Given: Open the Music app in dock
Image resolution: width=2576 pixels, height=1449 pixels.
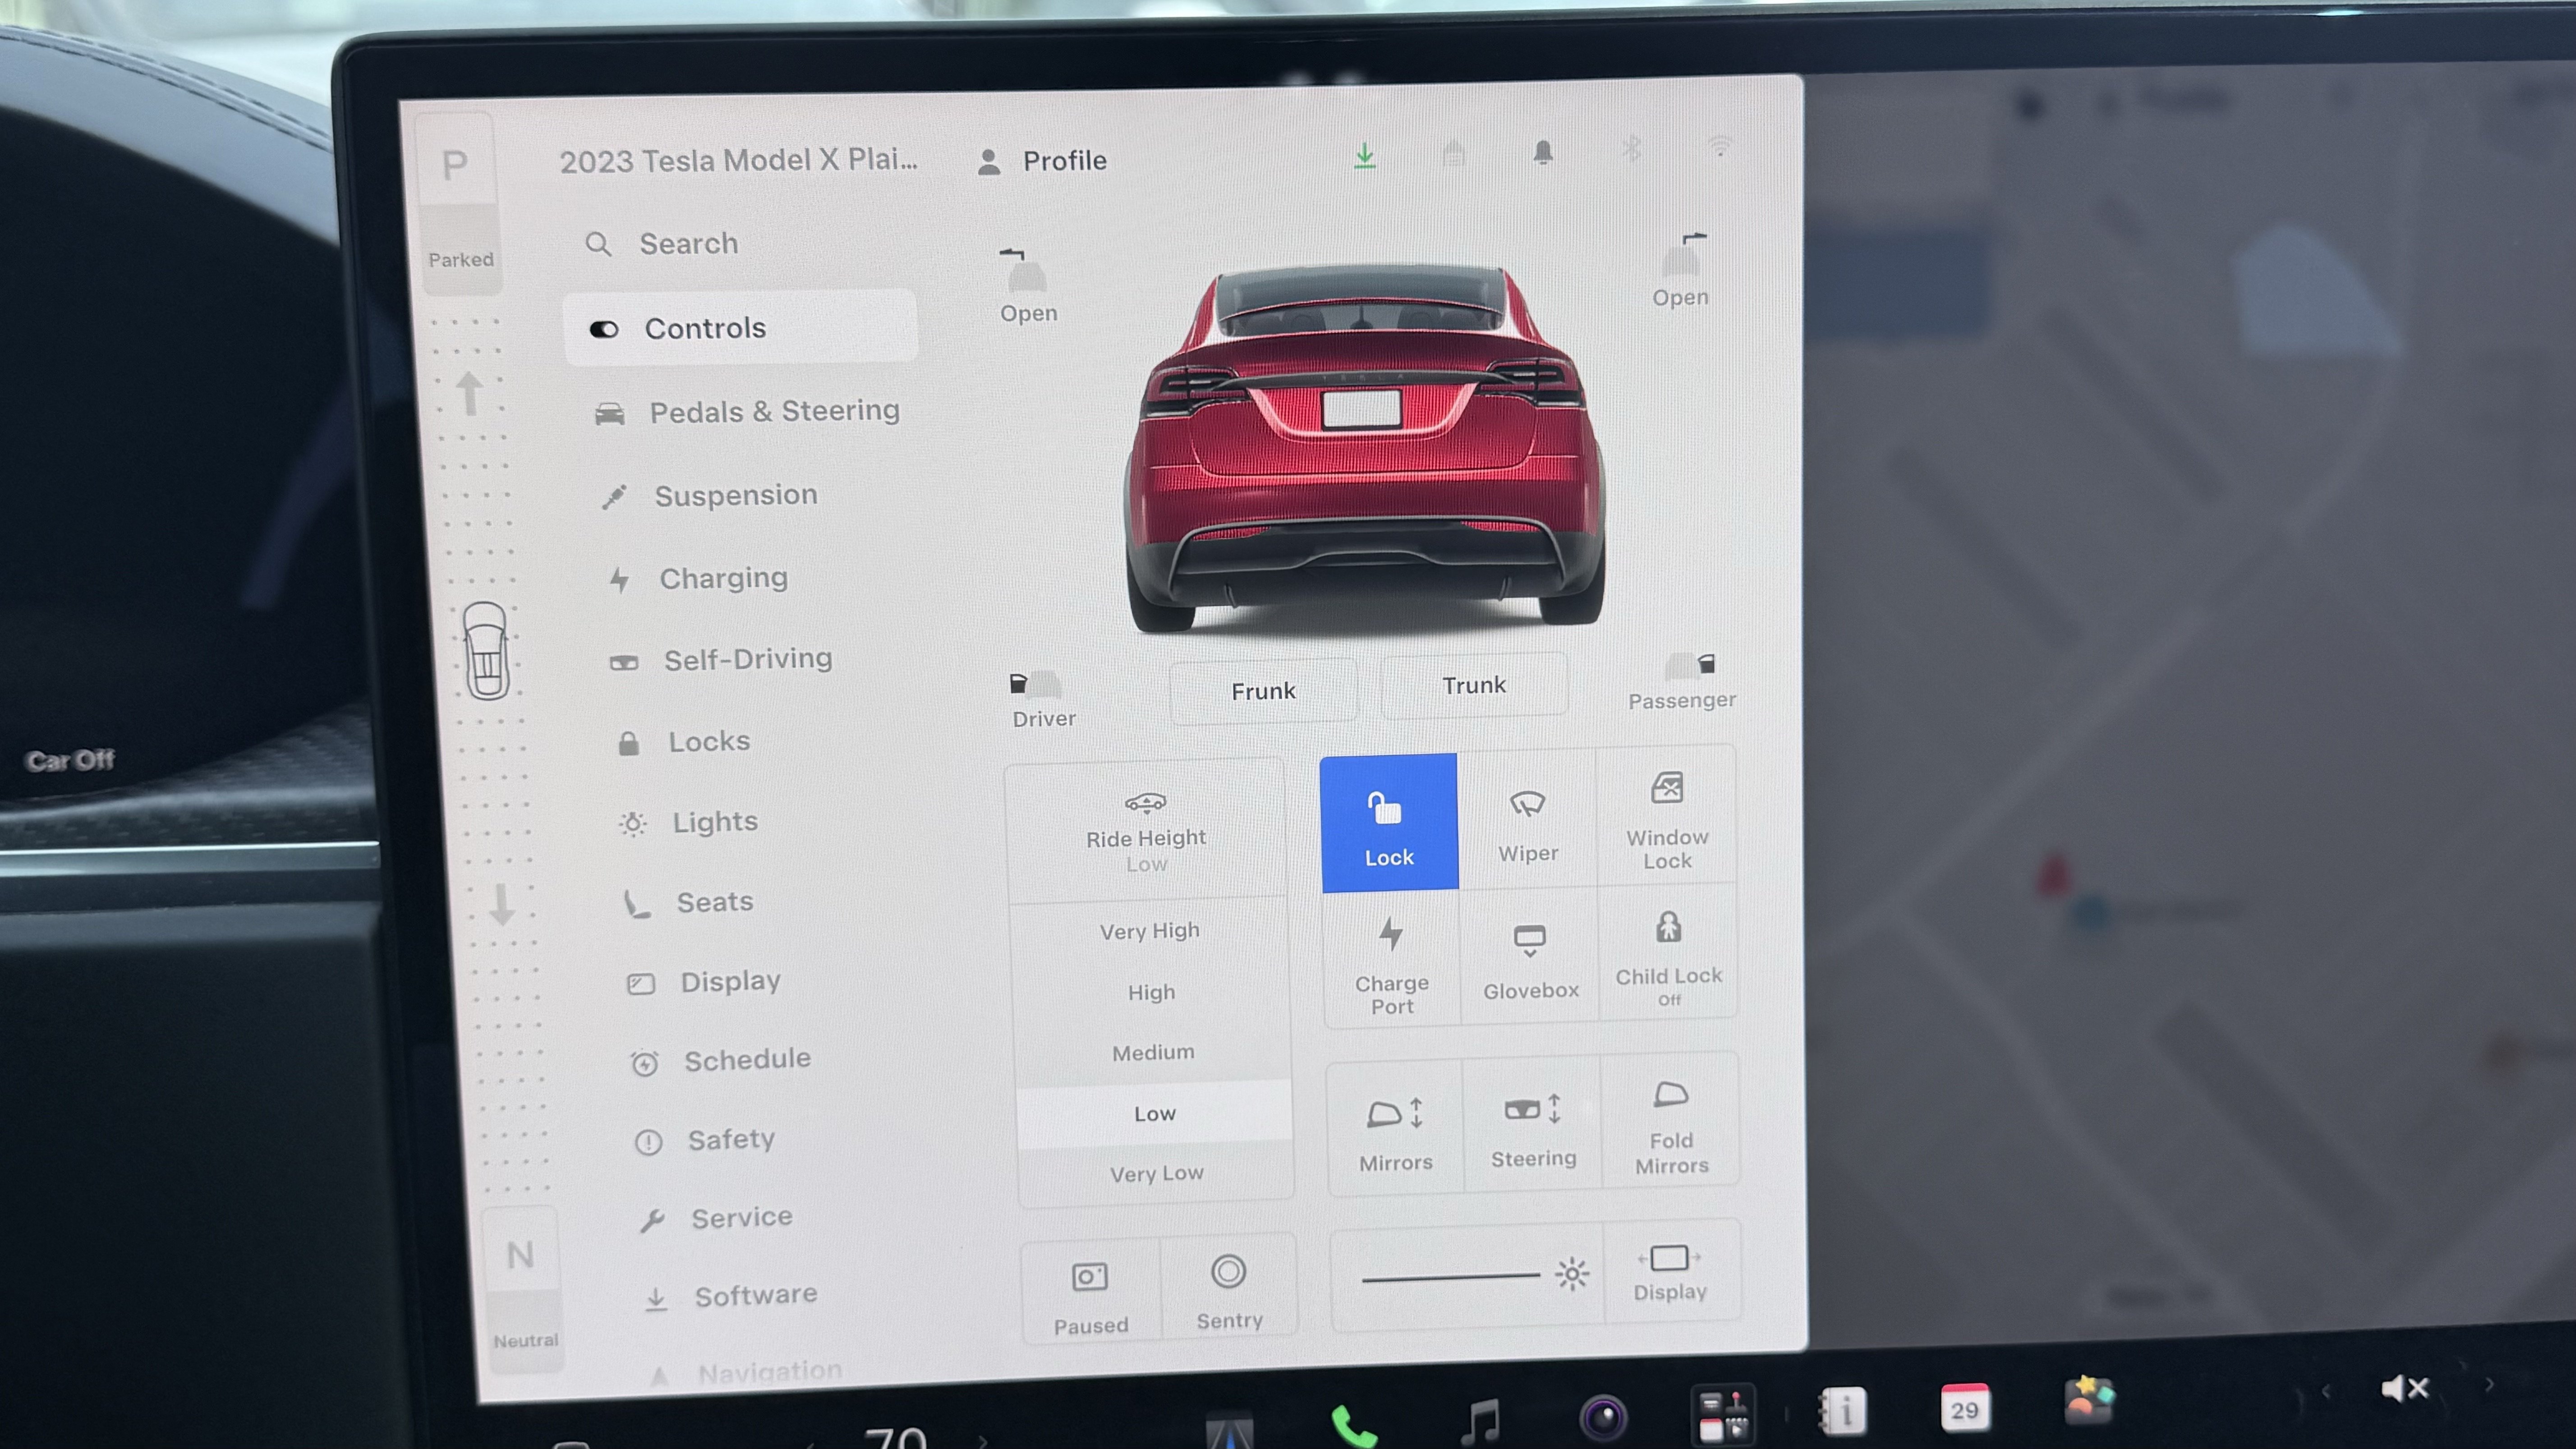Looking at the screenshot, I should tap(1480, 1420).
